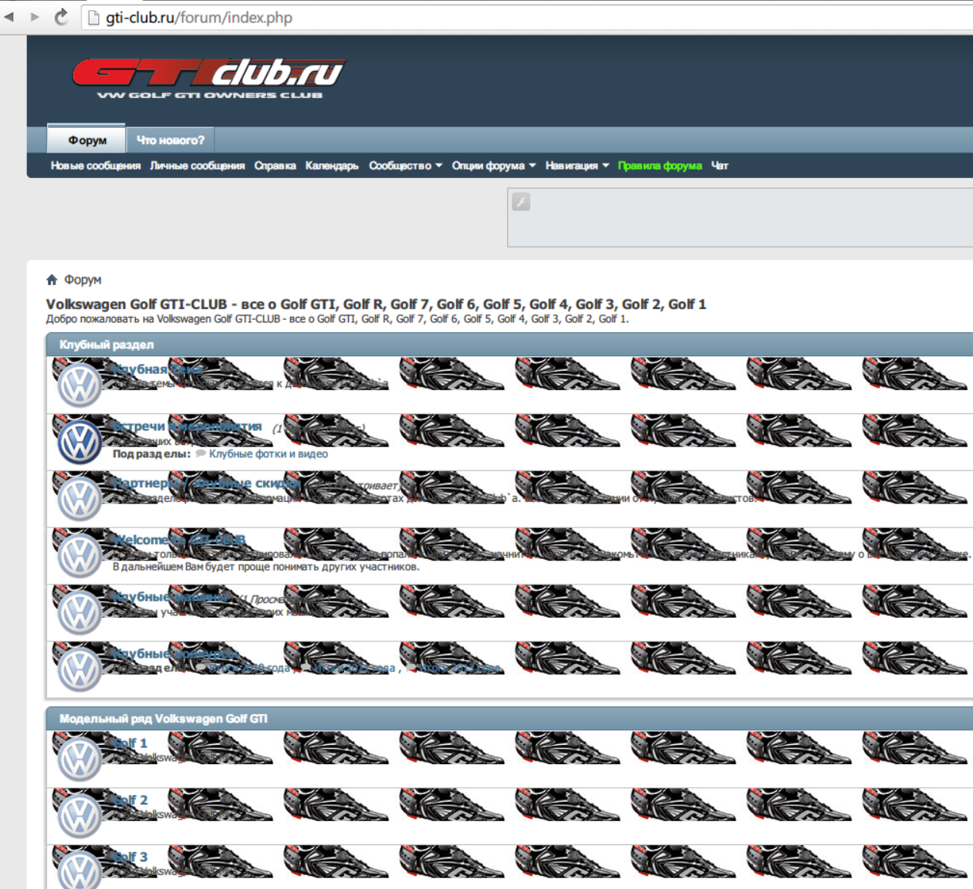Click the browser back arrow

coord(9,16)
